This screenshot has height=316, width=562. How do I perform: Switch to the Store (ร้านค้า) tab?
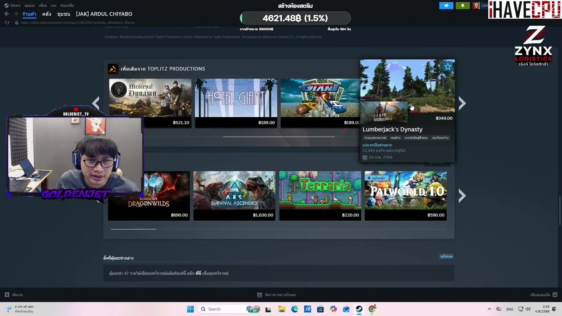tap(29, 14)
